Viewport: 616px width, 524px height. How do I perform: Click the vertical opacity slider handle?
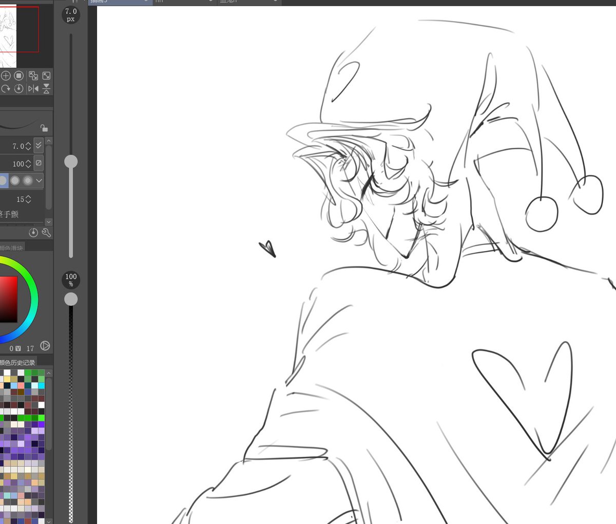tap(71, 299)
